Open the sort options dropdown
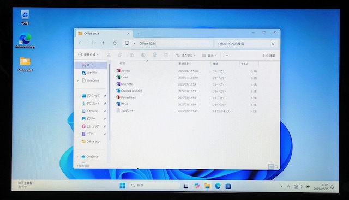This screenshot has width=349, height=200. coord(186,55)
